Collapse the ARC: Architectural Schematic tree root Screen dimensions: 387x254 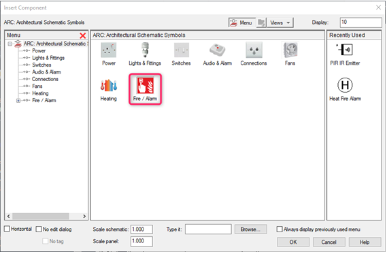(10, 44)
